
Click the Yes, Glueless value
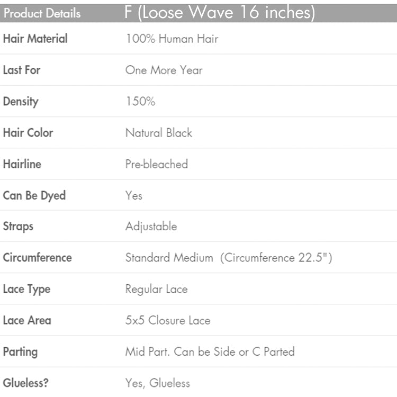coord(157,383)
